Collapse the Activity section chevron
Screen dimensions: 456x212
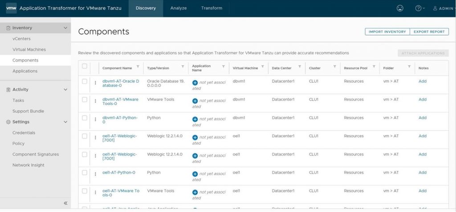pos(65,90)
